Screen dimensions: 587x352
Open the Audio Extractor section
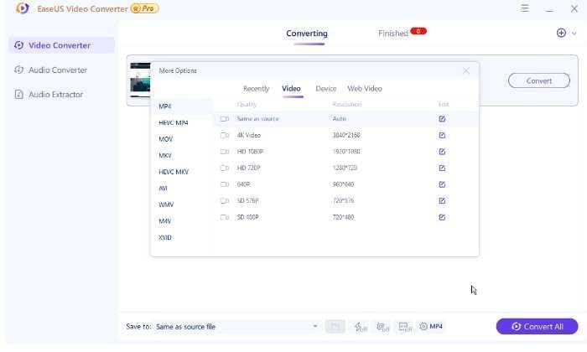point(61,94)
